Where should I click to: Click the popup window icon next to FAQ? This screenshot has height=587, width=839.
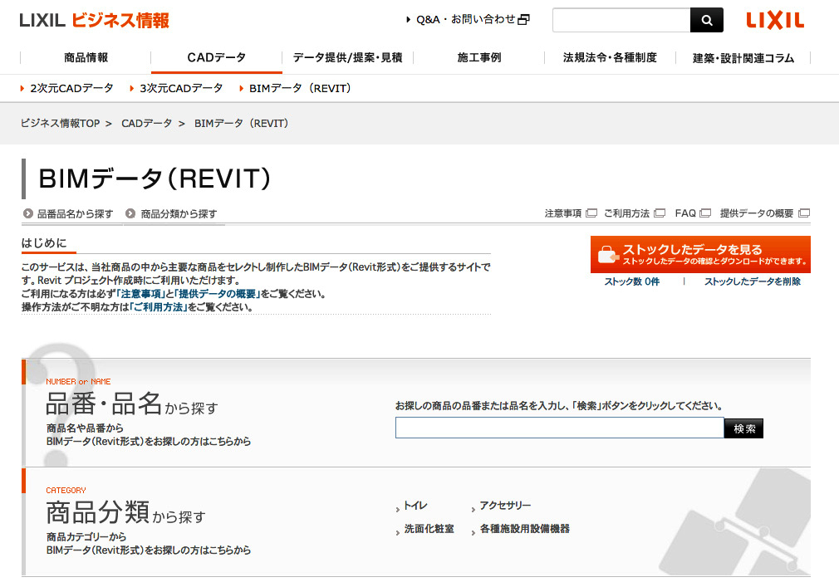(706, 213)
